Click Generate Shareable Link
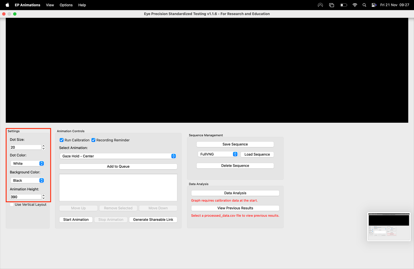 [153, 219]
